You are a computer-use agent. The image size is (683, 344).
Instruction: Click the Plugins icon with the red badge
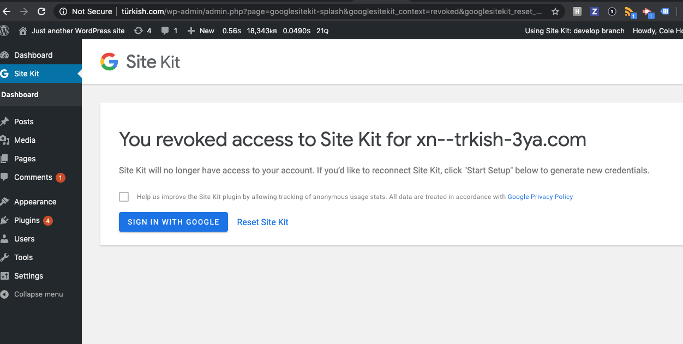(x=5, y=220)
